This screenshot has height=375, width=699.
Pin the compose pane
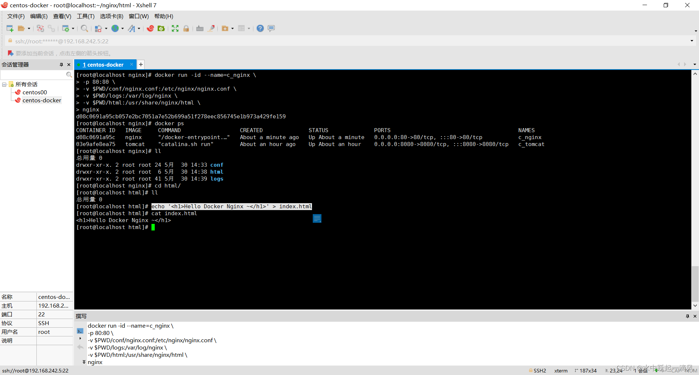point(687,316)
